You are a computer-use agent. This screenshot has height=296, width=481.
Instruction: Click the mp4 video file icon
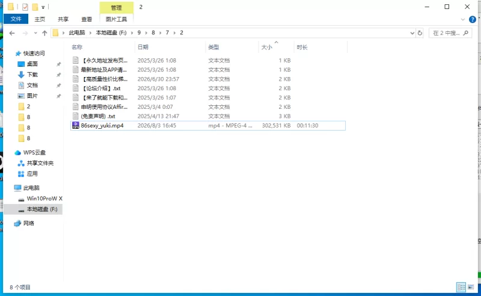point(76,125)
